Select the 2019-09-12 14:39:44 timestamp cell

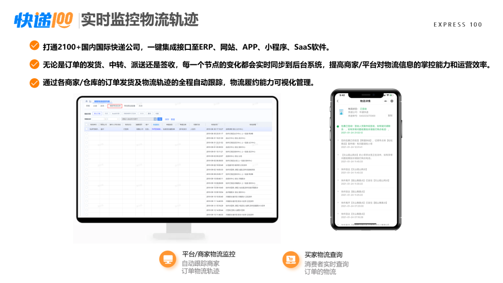(215, 210)
